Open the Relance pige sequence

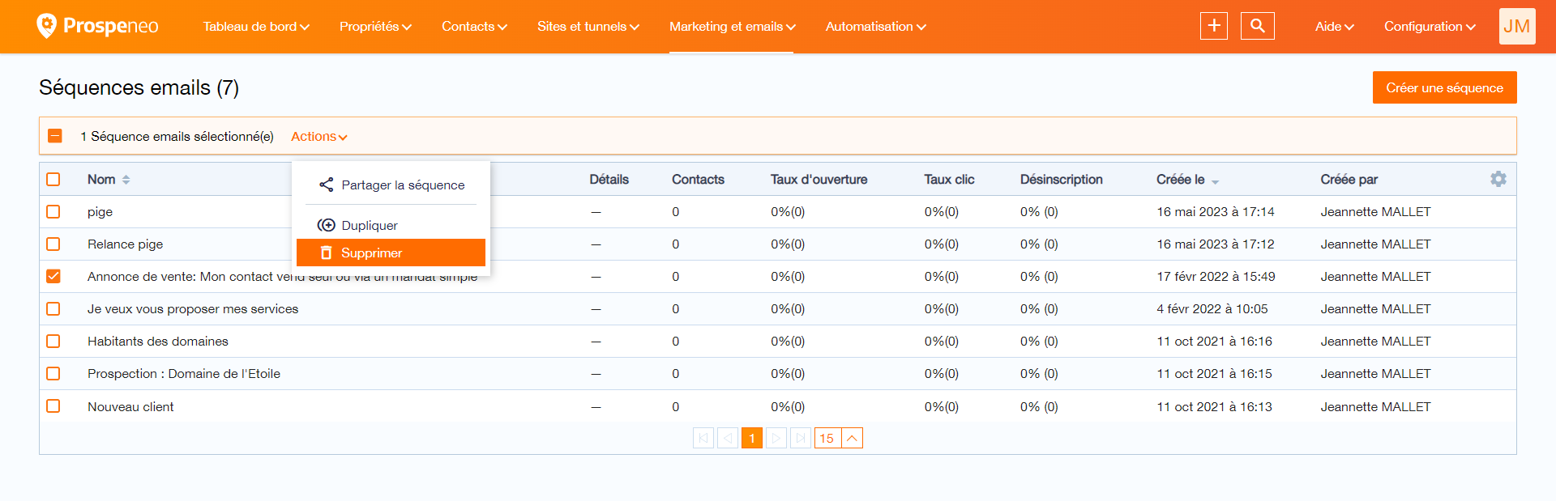[125, 244]
